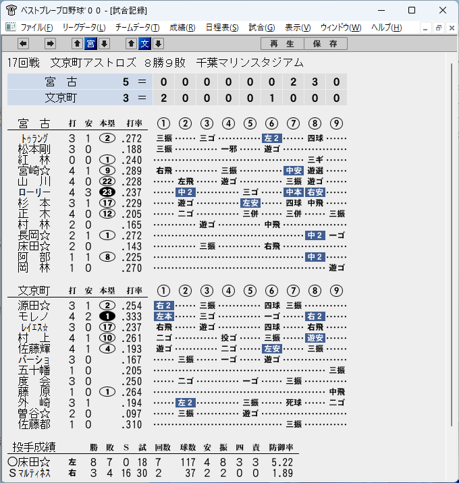Open the ウィンドウ(W) menu
This screenshot has width=459, height=483.
point(341,28)
